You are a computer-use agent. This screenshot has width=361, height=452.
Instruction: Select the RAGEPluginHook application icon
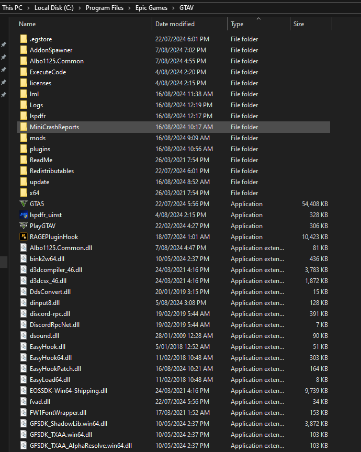(x=24, y=236)
